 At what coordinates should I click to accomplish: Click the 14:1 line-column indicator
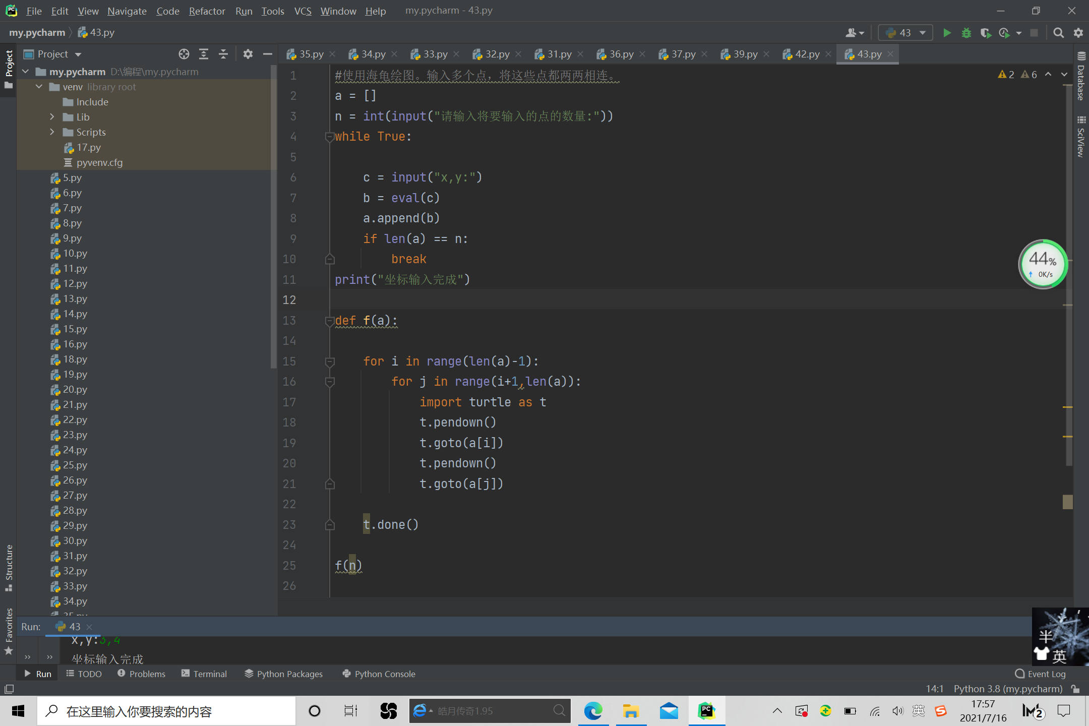coord(935,689)
